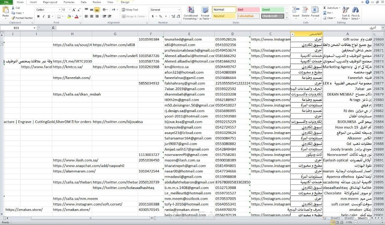Click Align Text Right icon
This screenshot has width=385, height=225.
(97, 17)
